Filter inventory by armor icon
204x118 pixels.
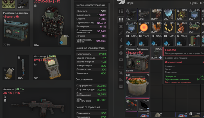pos(121,26)
